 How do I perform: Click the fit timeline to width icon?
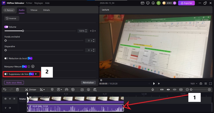coord(181,89)
